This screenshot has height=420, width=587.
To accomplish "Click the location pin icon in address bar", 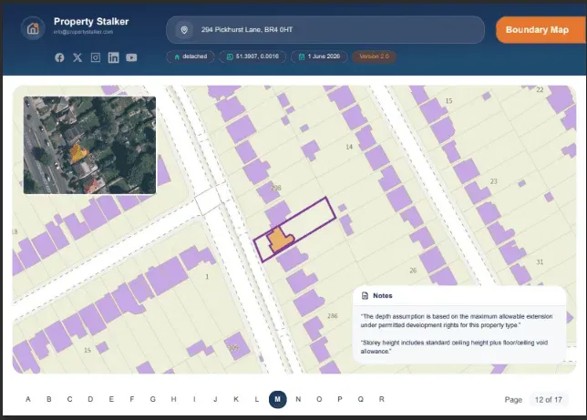I will click(184, 30).
